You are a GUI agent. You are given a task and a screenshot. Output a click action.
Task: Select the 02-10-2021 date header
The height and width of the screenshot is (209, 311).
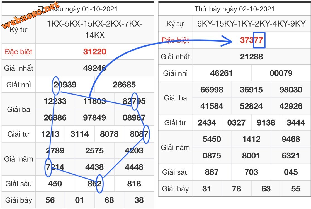click(234, 9)
